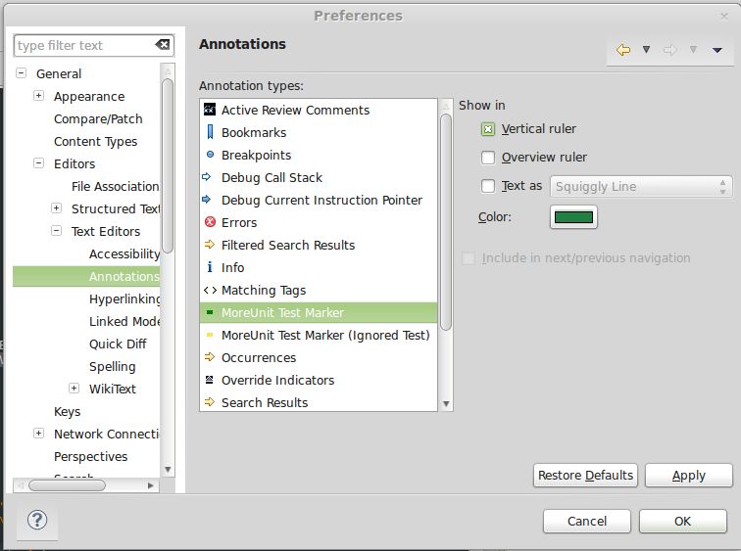Click the Active Review Comments annotation icon
The width and height of the screenshot is (741, 551).
(210, 110)
